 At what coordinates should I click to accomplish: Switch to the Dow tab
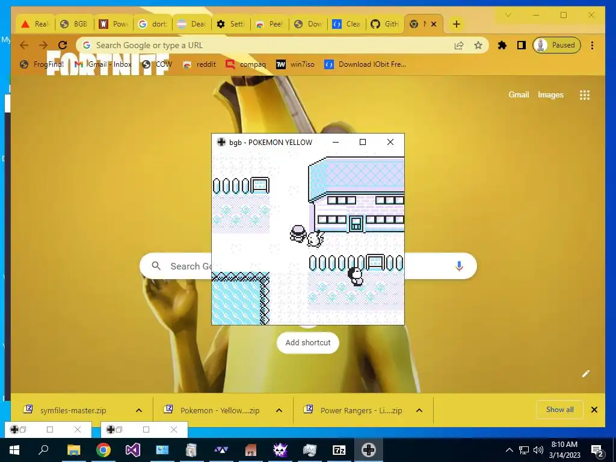click(309, 24)
